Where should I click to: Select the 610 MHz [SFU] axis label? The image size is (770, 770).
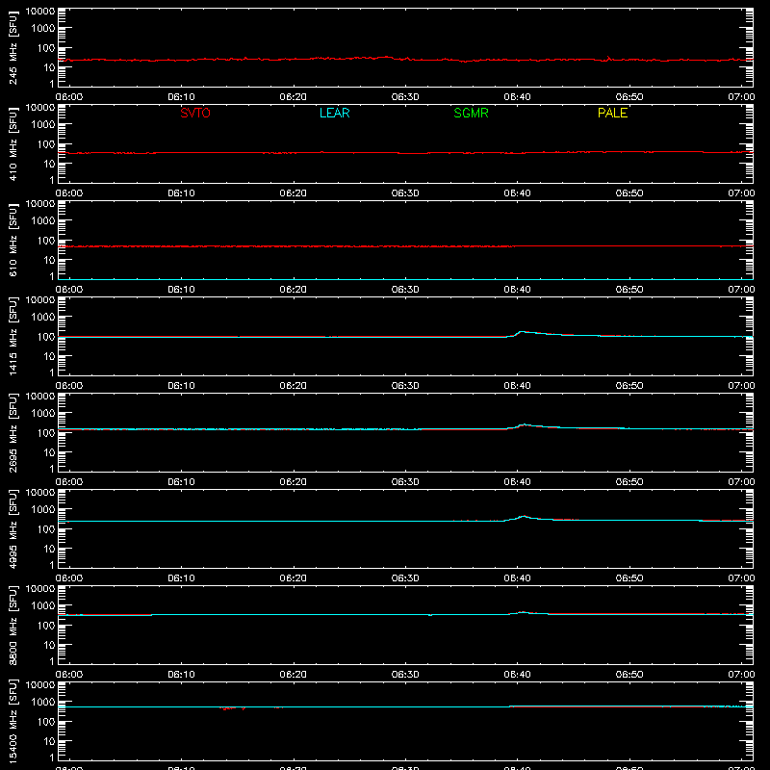tap(13, 240)
